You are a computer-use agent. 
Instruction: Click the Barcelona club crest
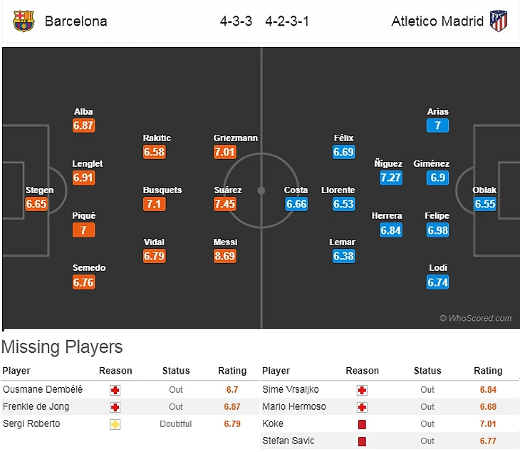(x=24, y=21)
